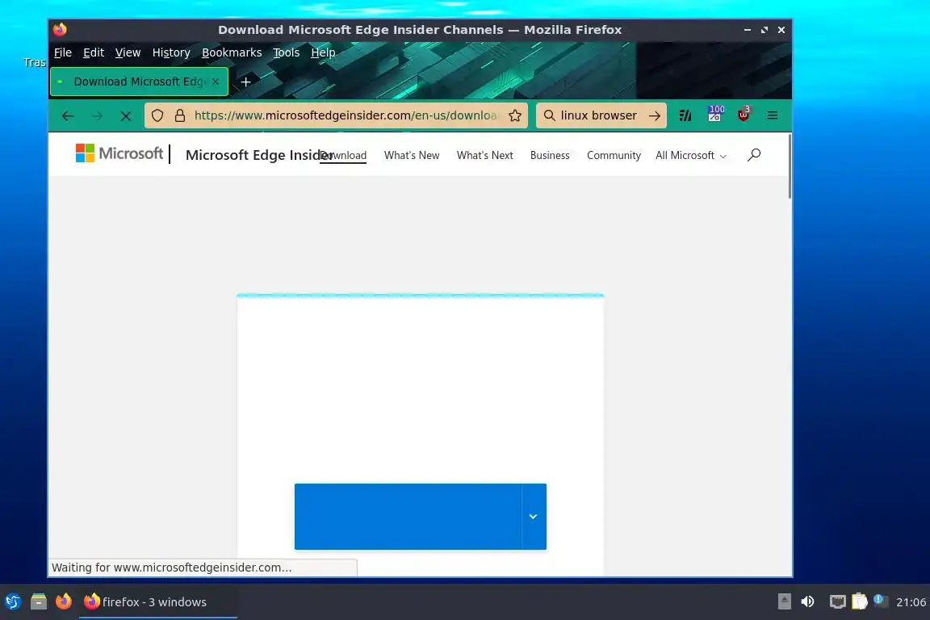This screenshot has width=930, height=620.
Task: Open the Help menu
Action: click(x=323, y=52)
